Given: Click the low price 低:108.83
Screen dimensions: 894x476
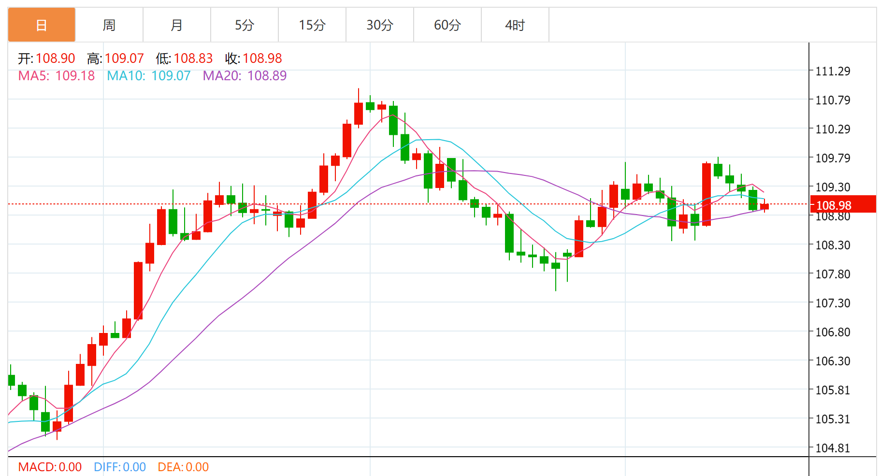Looking at the screenshot, I should [184, 58].
